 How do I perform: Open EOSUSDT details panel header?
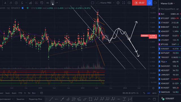click(170, 99)
